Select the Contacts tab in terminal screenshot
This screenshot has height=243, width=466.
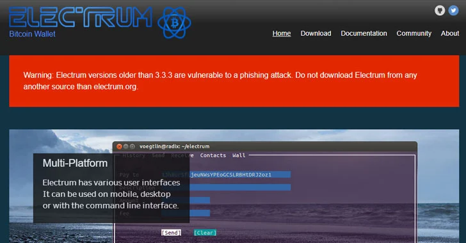pos(213,155)
